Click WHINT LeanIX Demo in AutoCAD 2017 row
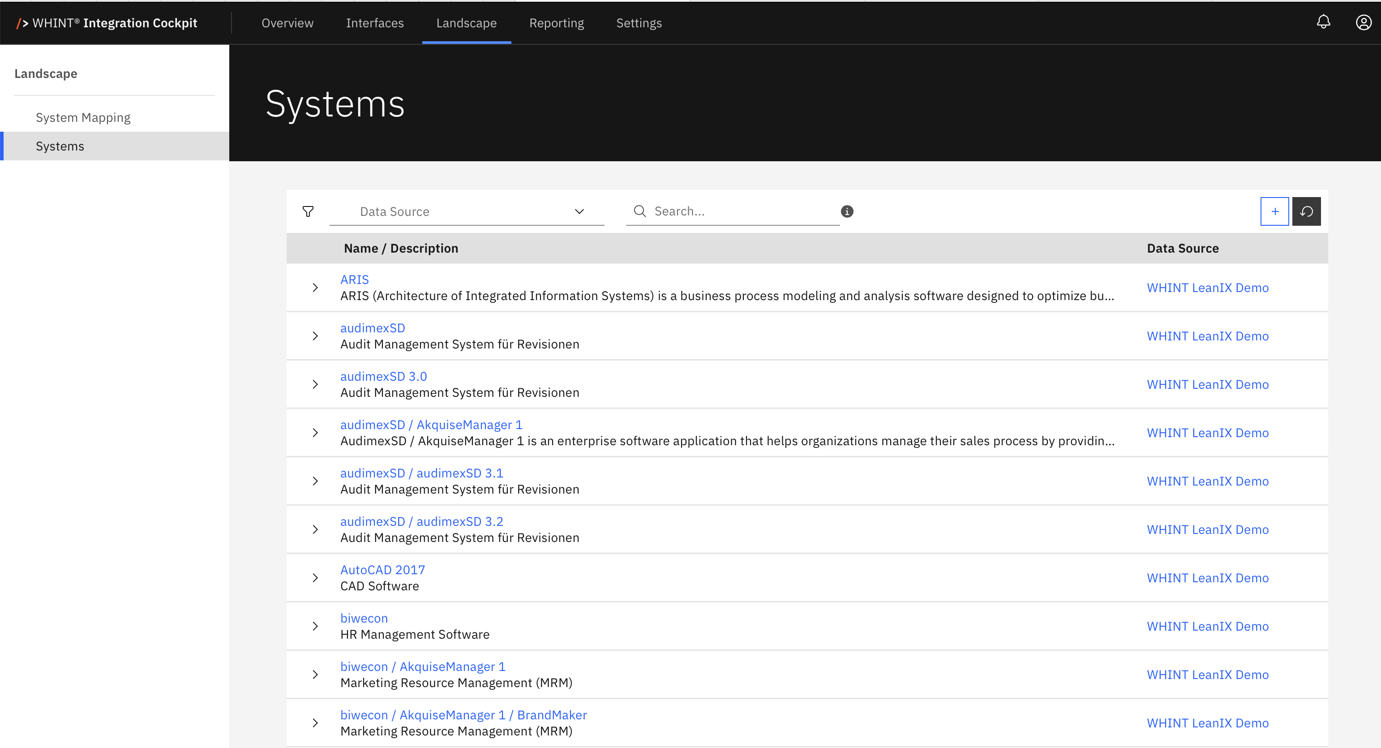 (1207, 577)
